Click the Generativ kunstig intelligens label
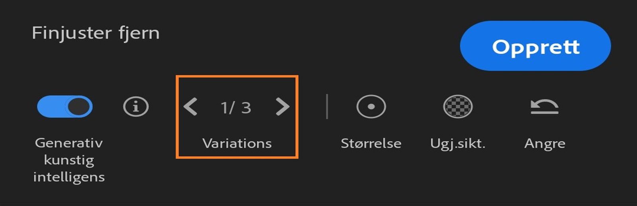The width and height of the screenshot is (637, 206). (69, 159)
